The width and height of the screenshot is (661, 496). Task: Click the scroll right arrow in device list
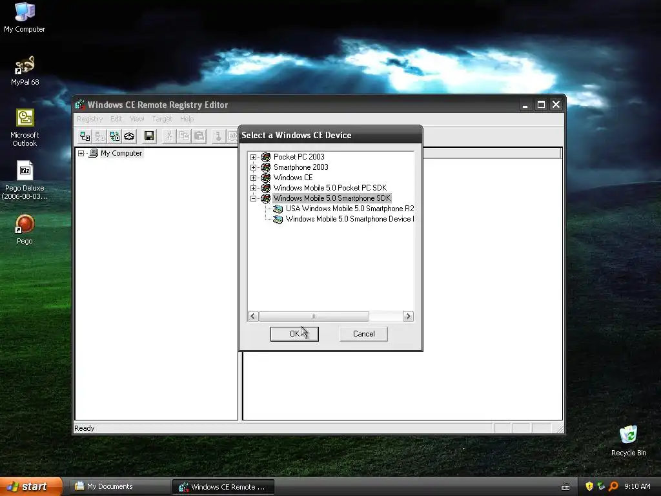tap(408, 316)
